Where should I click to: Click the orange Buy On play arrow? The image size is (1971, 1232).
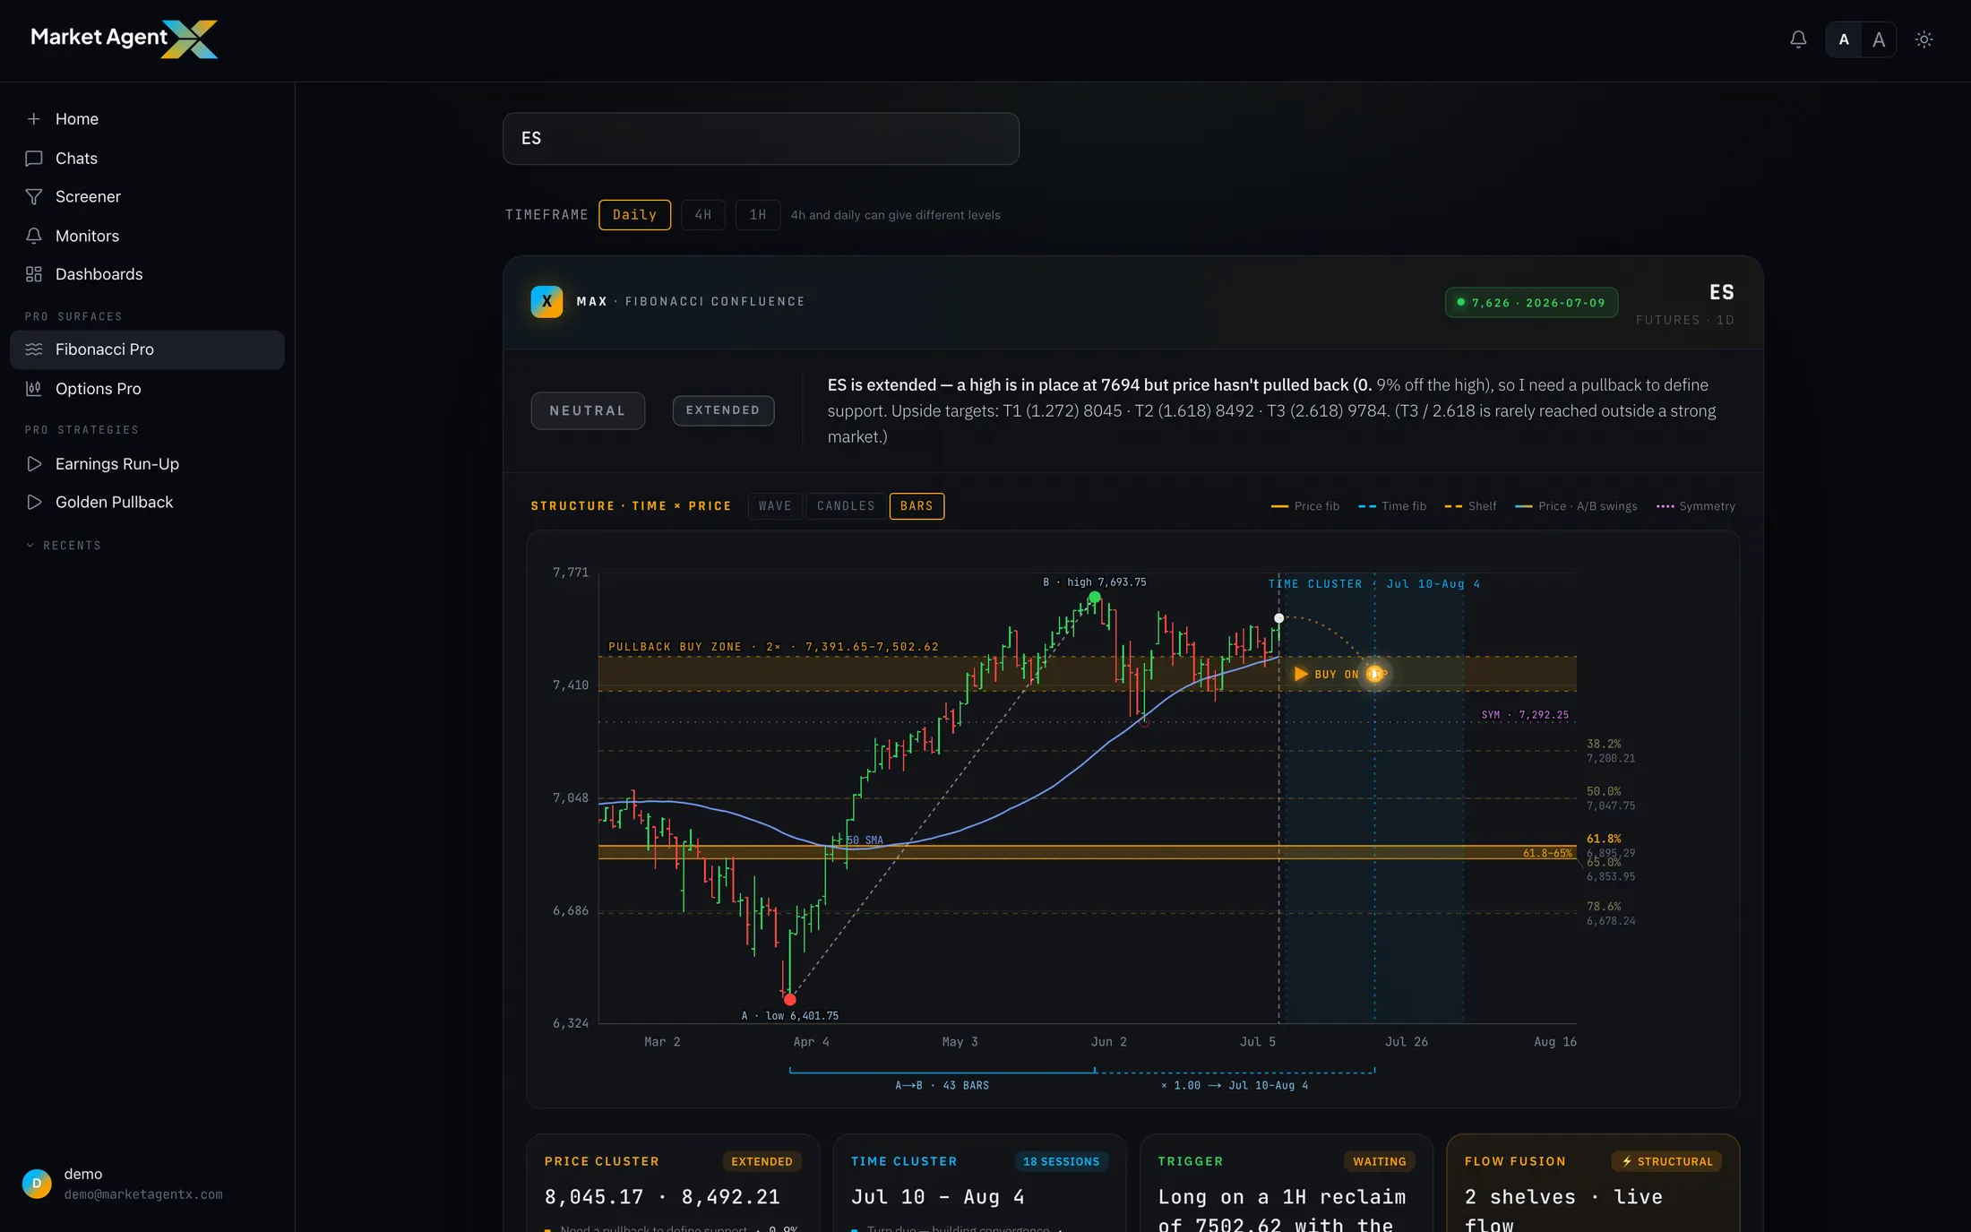[1301, 674]
